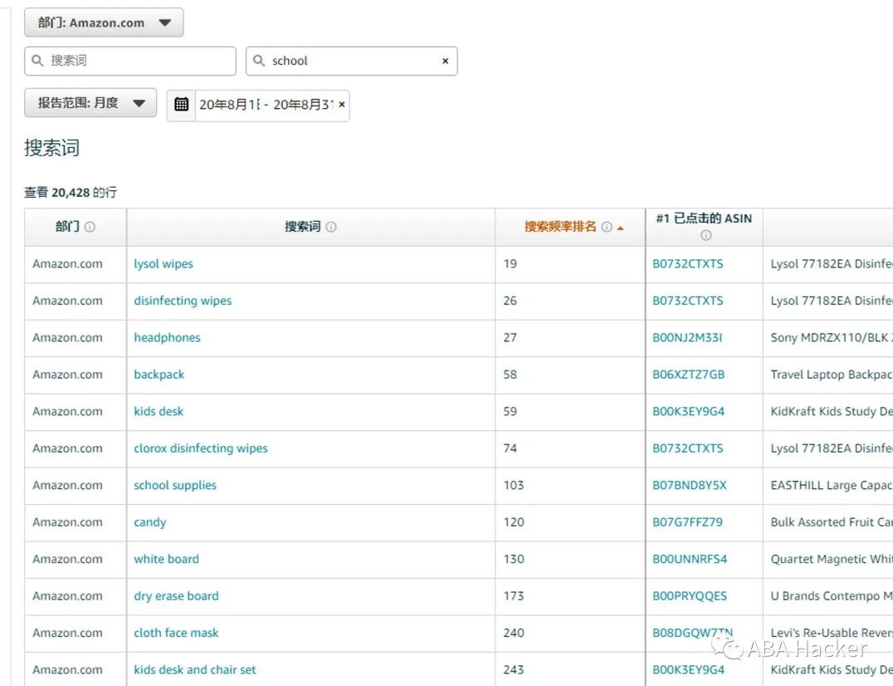The height and width of the screenshot is (686, 893).
Task: Click U Brands Contempo product title
Action: click(x=831, y=596)
